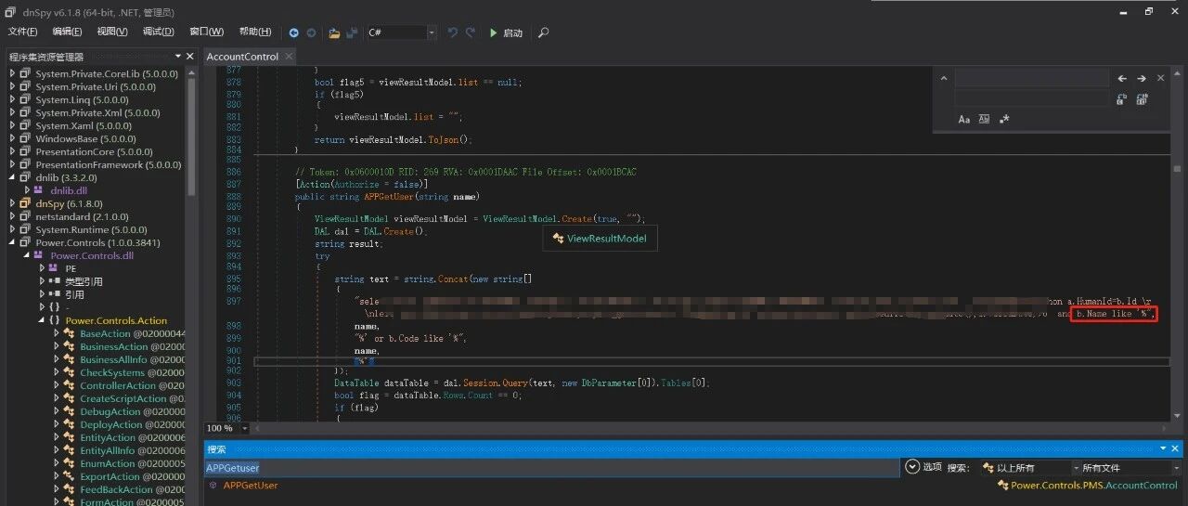Image resolution: width=1188 pixels, height=506 pixels.
Task: Select the PE node in tree
Action: pos(71,268)
